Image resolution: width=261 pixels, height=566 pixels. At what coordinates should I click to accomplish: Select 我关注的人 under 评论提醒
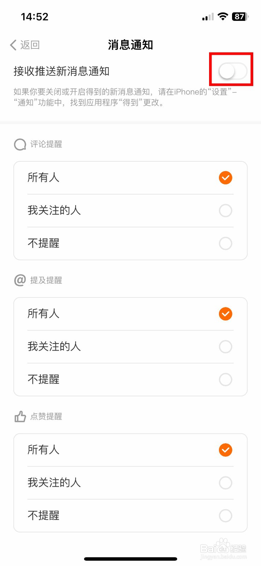click(225, 210)
